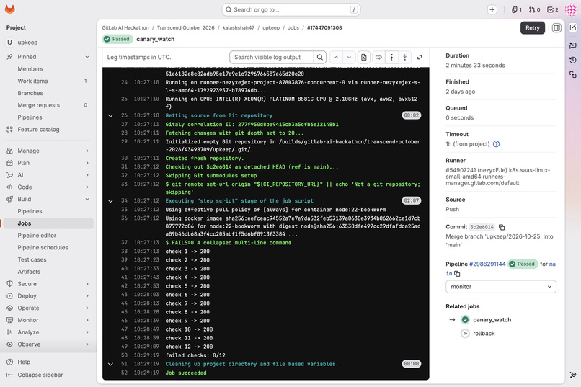
Task: Open Pipeline editor under Build
Action: pyautogui.click(x=48, y=236)
